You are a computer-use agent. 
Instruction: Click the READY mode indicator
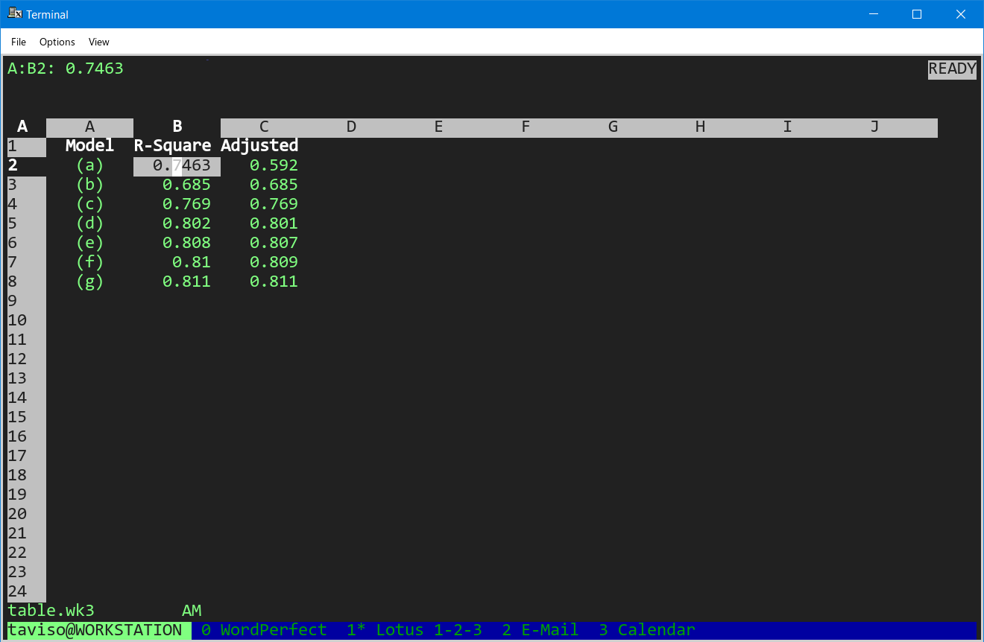click(952, 69)
